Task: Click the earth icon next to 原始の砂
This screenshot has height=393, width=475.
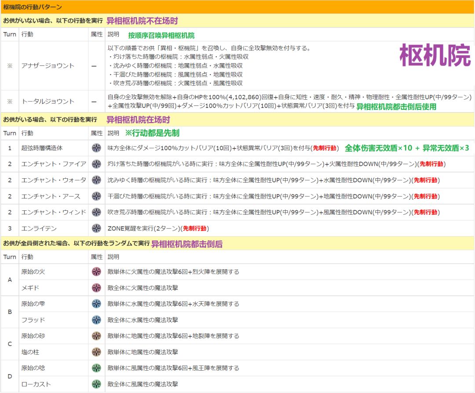Action: point(96,336)
